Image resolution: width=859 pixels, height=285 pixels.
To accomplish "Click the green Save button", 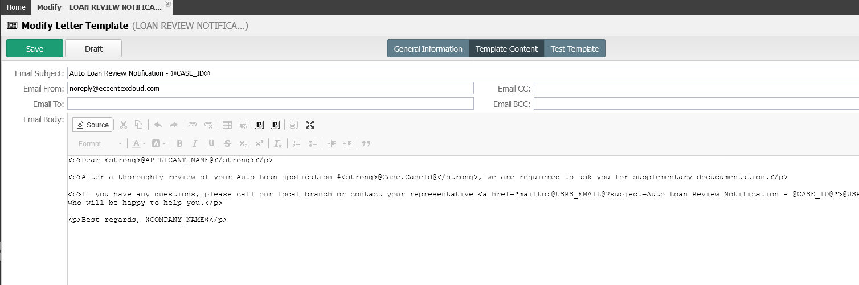I will [x=35, y=49].
